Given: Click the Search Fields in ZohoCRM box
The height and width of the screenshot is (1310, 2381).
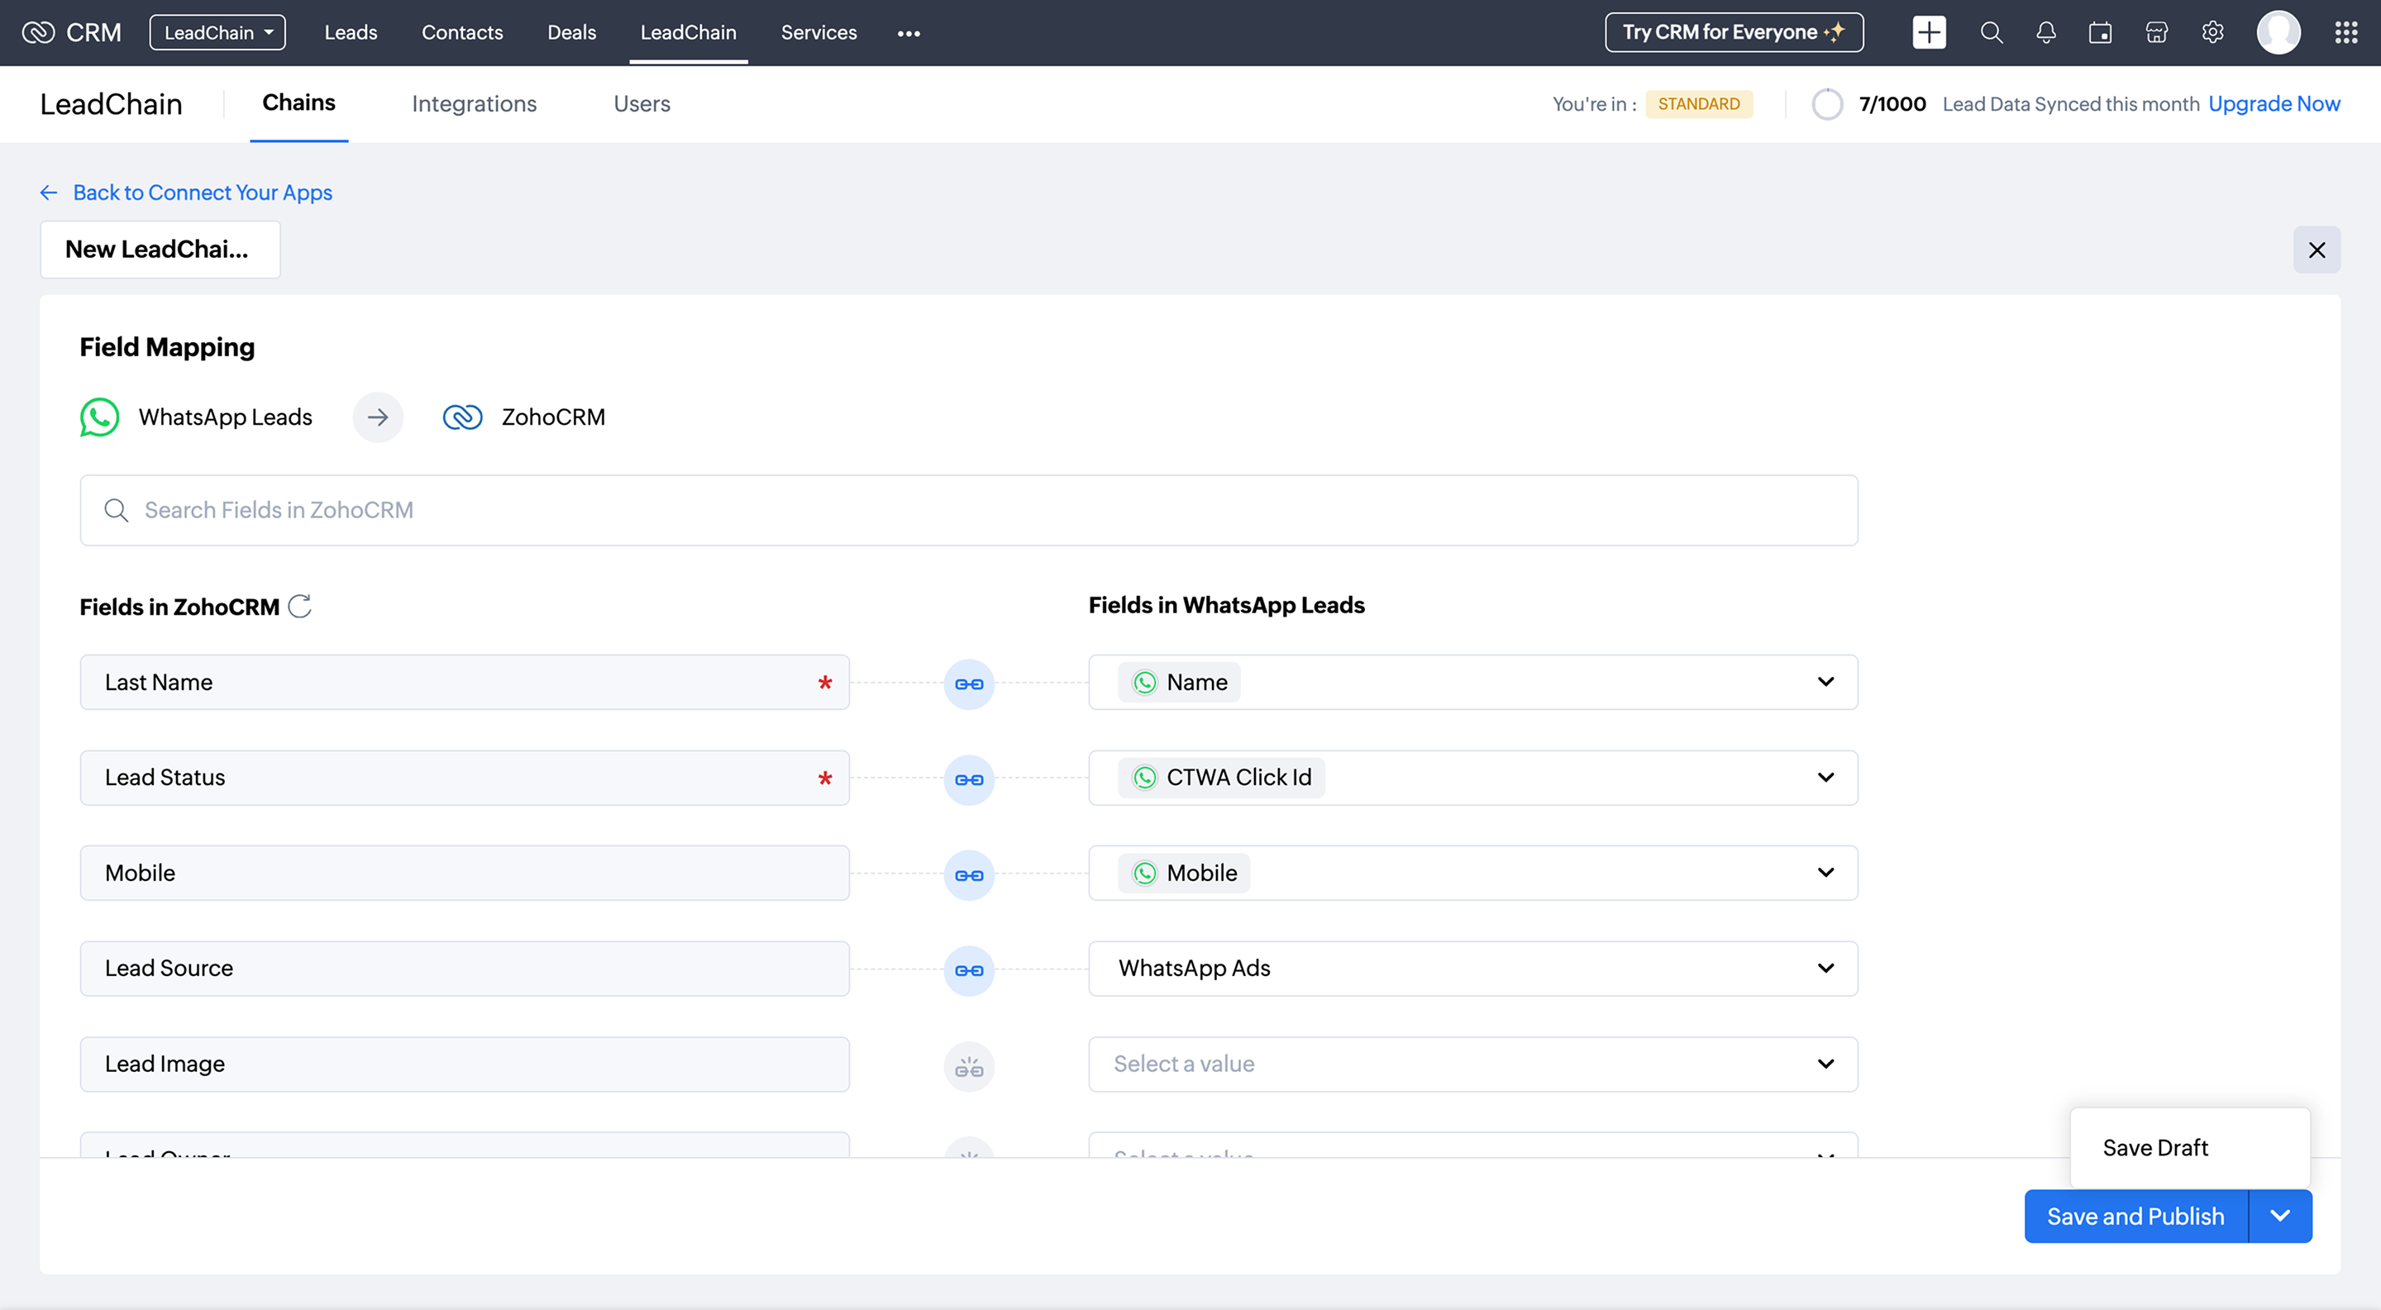Looking at the screenshot, I should (969, 510).
